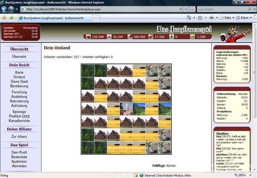Image resolution: width=257 pixels, height=178 pixels.
Task: Click the 100% zoom level button
Action: click(240, 175)
